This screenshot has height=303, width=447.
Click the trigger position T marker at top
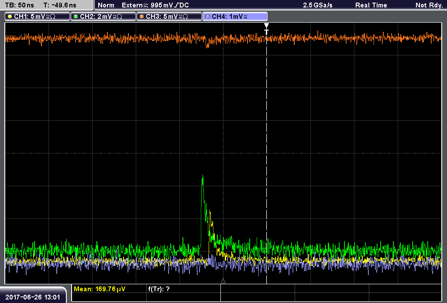266,29
